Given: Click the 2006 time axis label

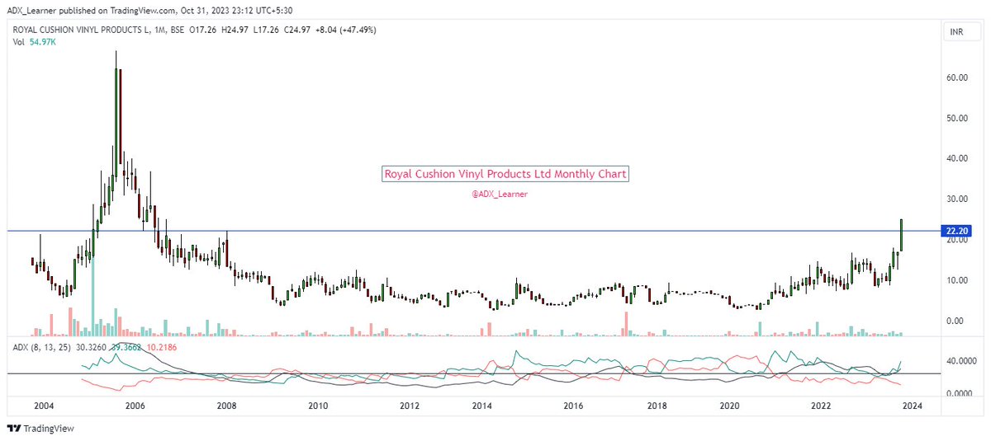Looking at the screenshot, I should tap(135, 406).
